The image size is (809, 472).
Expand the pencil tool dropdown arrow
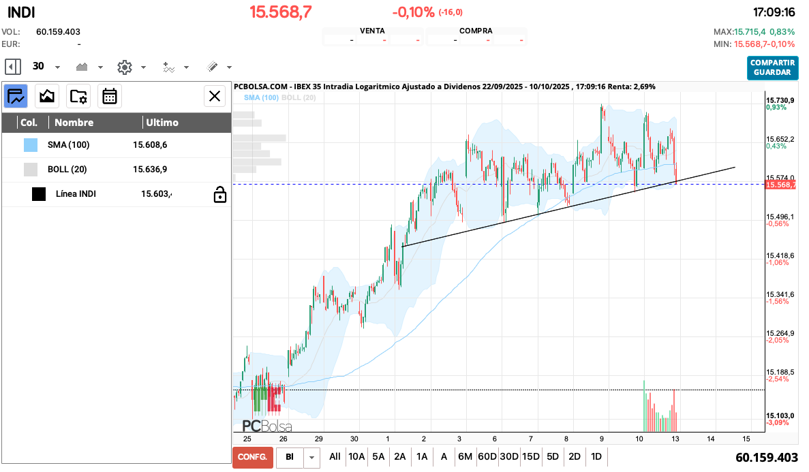tap(229, 67)
